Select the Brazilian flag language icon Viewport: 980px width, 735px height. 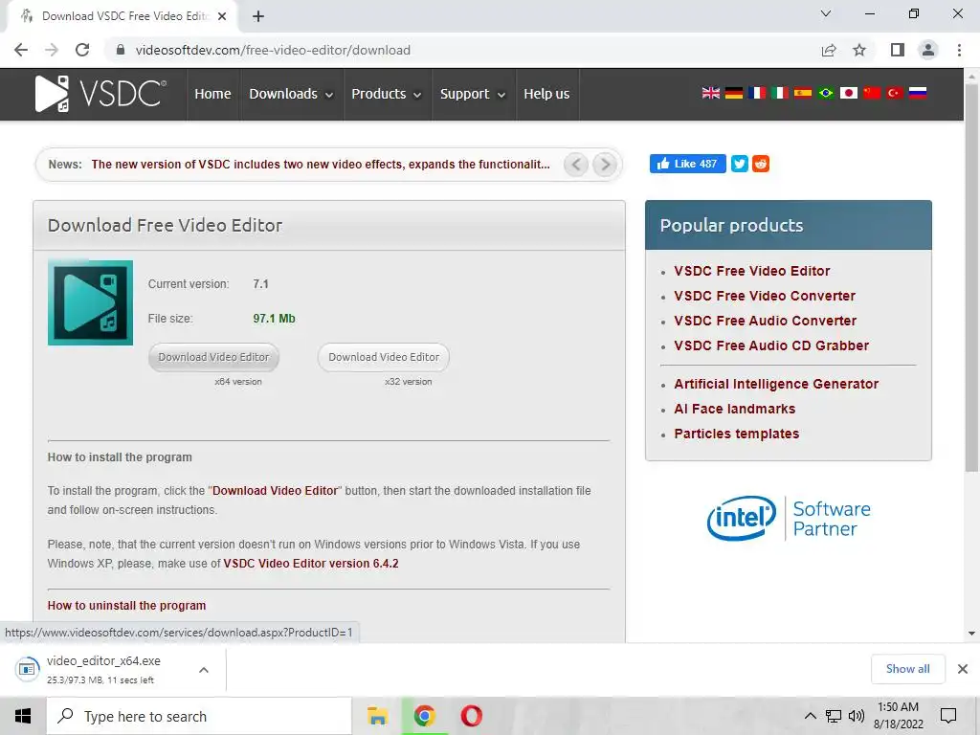coord(826,93)
